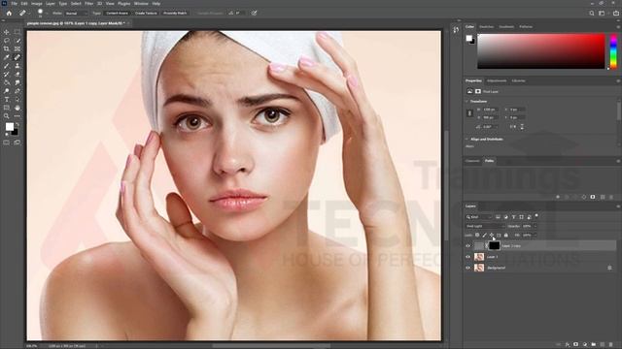
Task: Toggle lock transparent pixels
Action: [x=477, y=235]
